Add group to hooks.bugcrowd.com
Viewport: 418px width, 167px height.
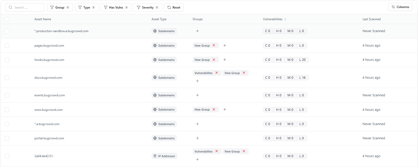[225, 60]
